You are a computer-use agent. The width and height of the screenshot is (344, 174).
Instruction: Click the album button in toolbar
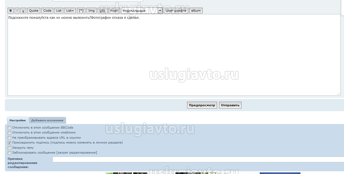(x=196, y=11)
